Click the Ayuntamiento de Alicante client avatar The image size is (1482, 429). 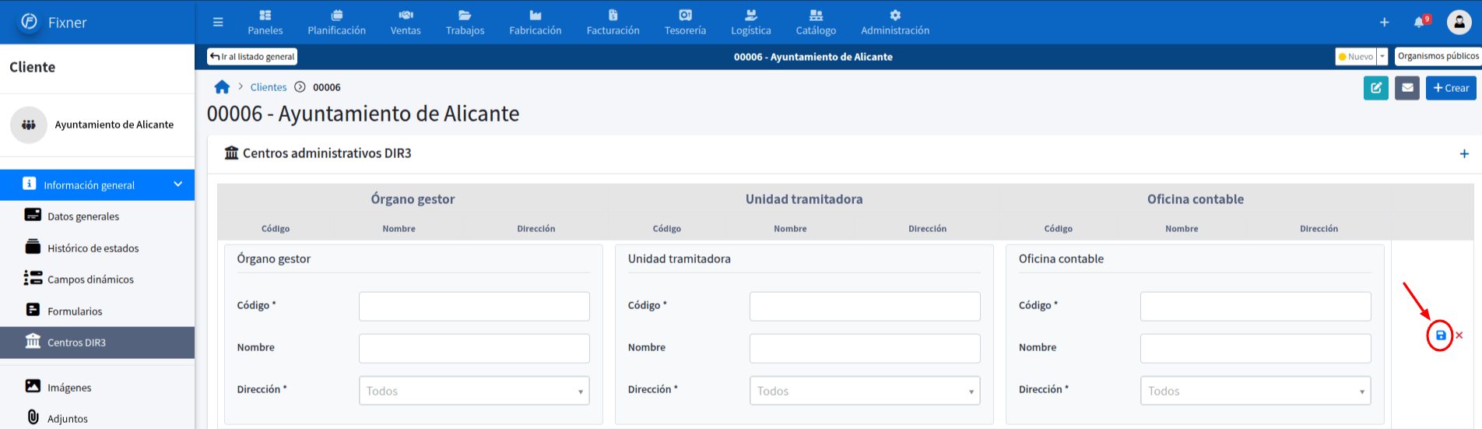click(x=29, y=125)
